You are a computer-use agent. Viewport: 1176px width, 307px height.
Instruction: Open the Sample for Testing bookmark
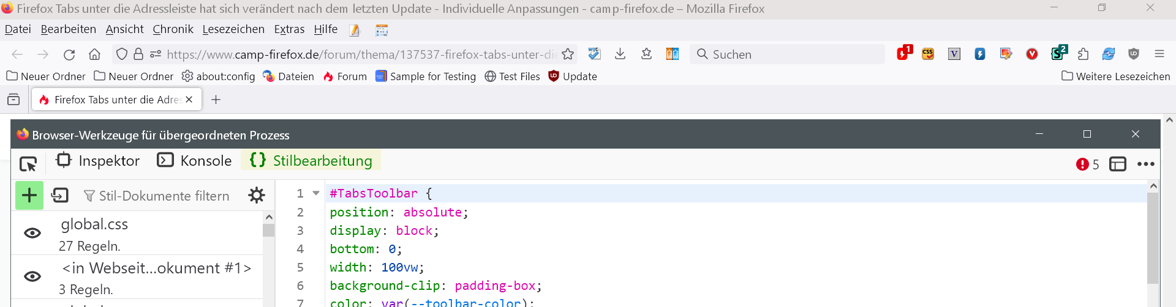426,76
